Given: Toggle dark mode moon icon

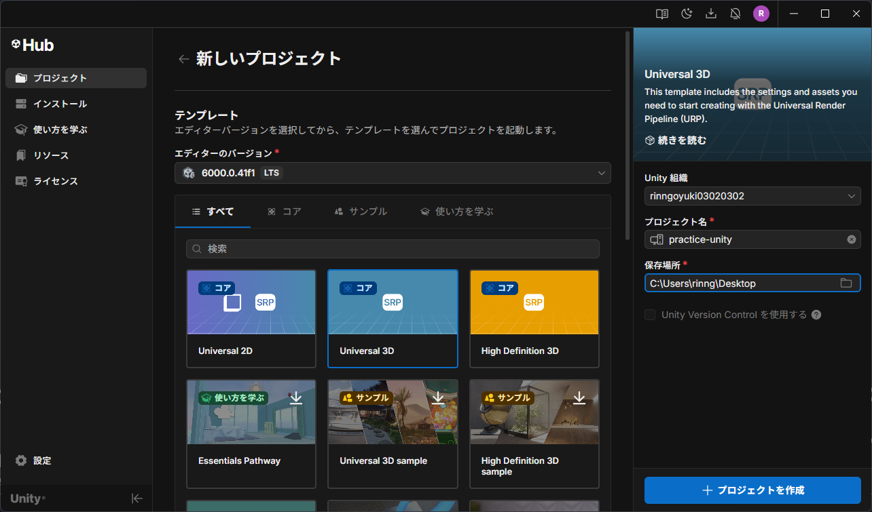Looking at the screenshot, I should [687, 14].
